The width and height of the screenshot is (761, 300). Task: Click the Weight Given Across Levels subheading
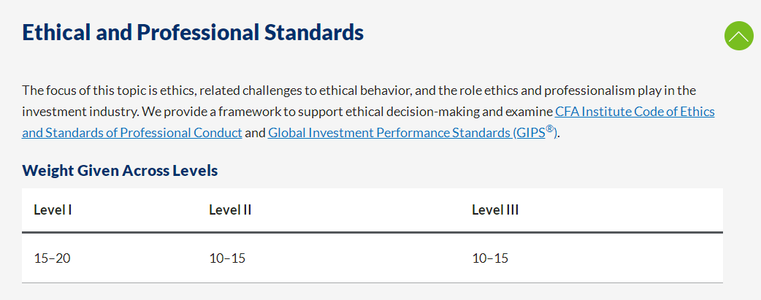click(x=120, y=171)
